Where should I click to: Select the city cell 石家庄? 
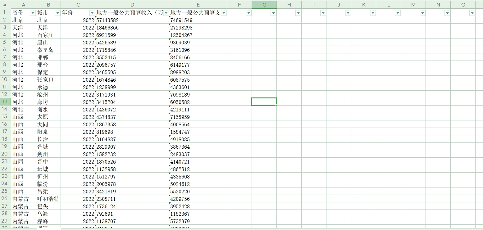[x=48, y=35]
